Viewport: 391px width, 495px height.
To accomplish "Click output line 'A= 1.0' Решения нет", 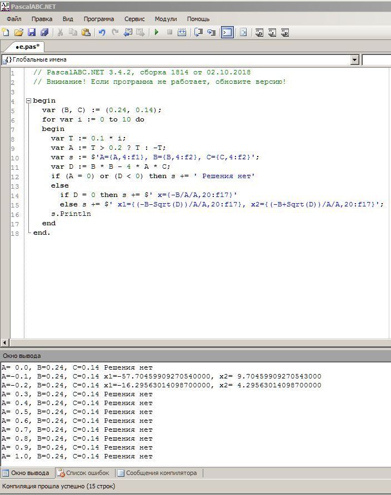I will tap(77, 456).
